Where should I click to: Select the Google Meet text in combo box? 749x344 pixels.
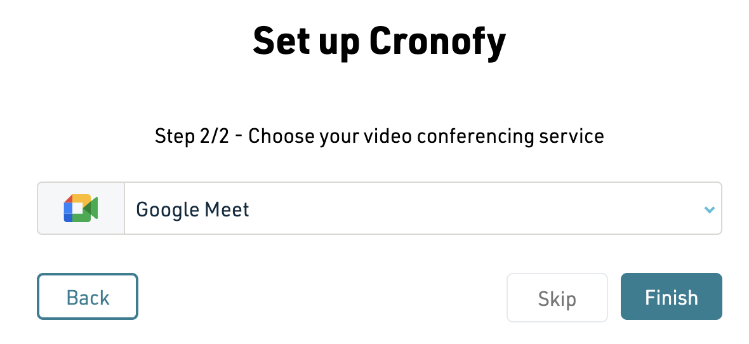pos(192,209)
